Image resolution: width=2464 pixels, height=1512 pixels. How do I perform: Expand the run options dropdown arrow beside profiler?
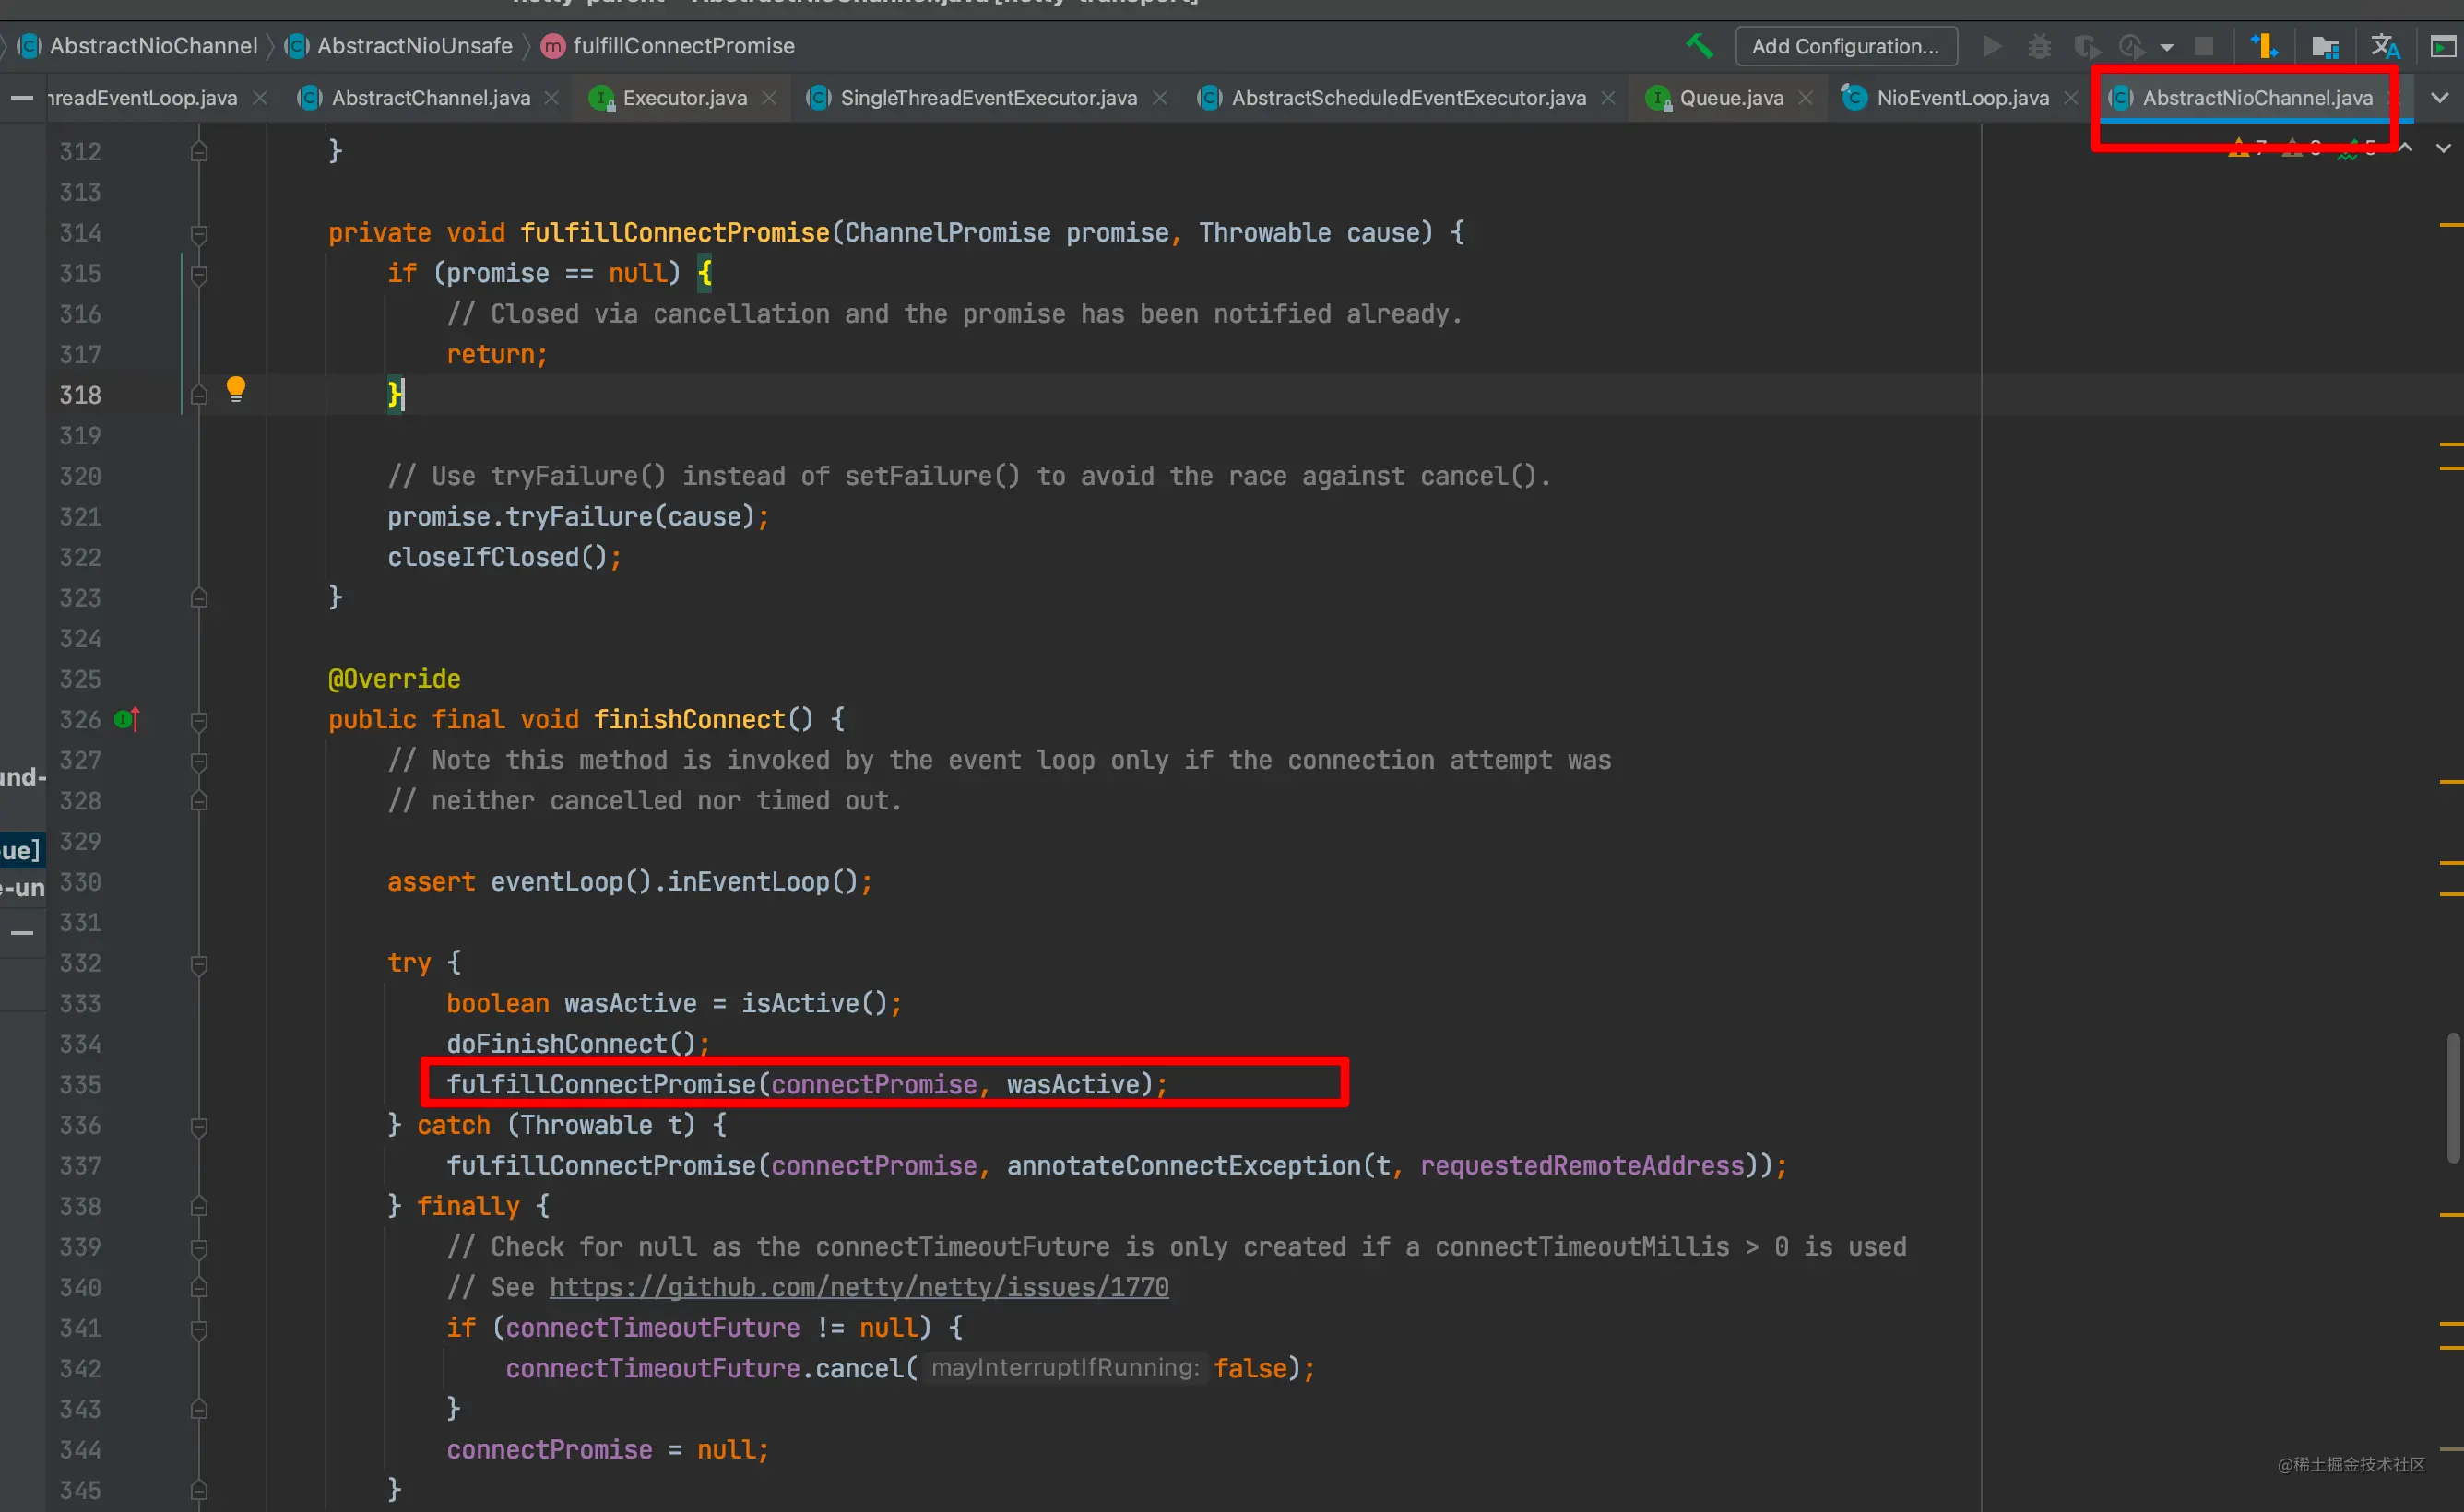[2167, 47]
